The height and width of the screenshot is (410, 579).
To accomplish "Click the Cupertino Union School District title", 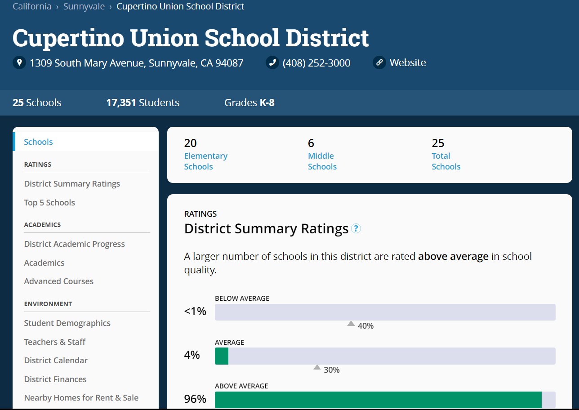I will click(191, 38).
